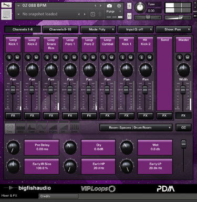Click the snapshot save icon
This screenshot has width=197, height=202.
93,14
